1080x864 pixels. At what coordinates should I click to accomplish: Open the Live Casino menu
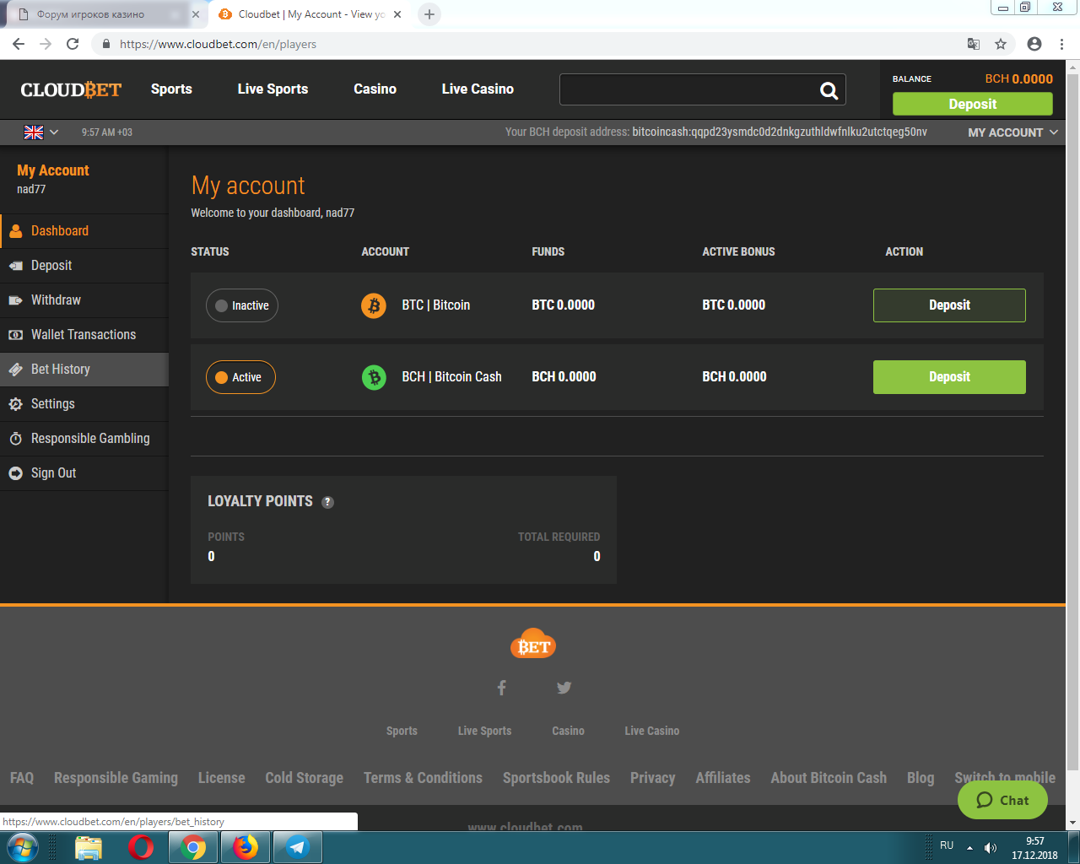point(478,89)
